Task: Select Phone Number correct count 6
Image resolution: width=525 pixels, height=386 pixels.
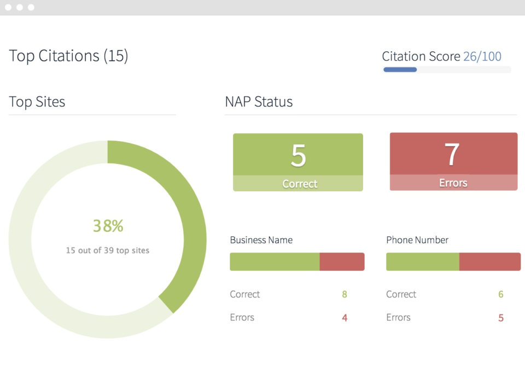Action: (501, 294)
